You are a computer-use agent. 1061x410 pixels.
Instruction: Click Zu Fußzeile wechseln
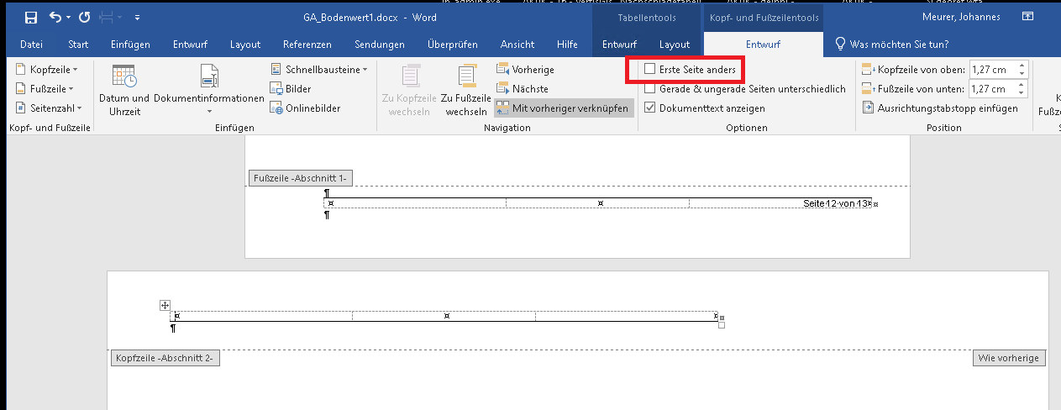click(x=466, y=89)
